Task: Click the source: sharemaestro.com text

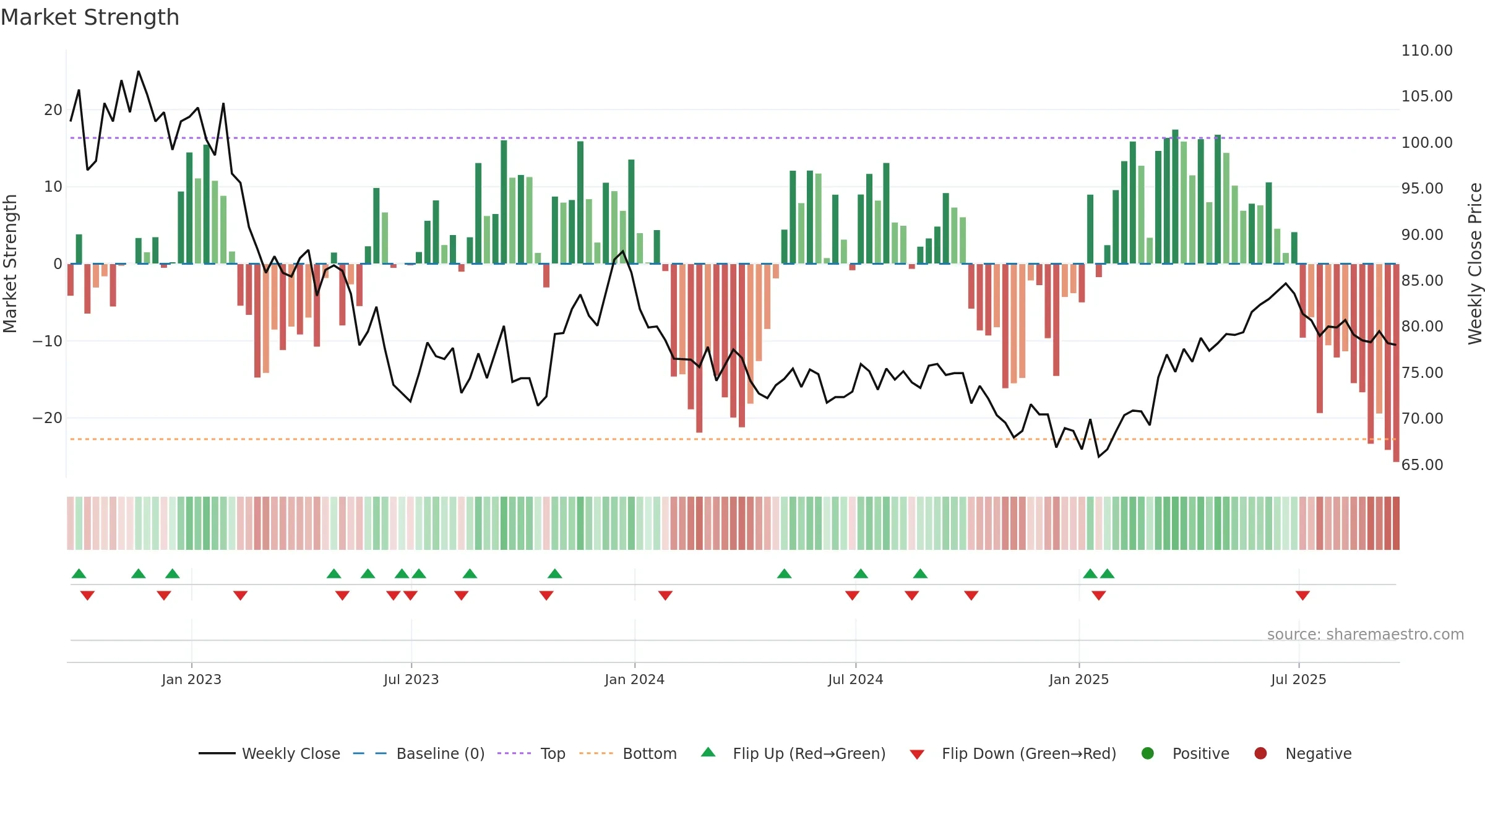Action: tap(1366, 634)
